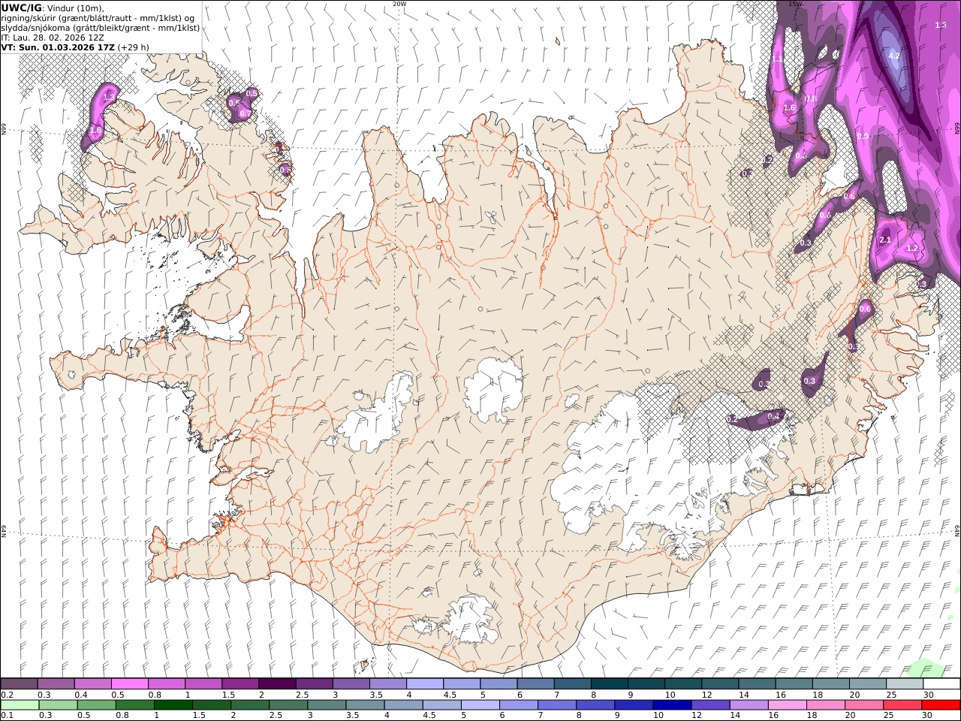Screen dimensions: 961x721
Task: Select rain legend swatch between 18 and 20
Action: (x=824, y=705)
